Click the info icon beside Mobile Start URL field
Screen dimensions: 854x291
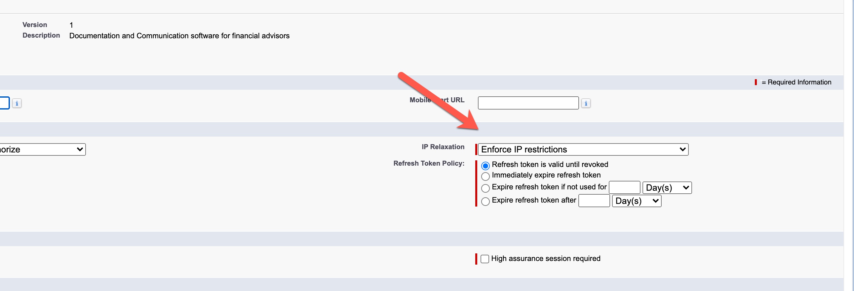coord(586,103)
